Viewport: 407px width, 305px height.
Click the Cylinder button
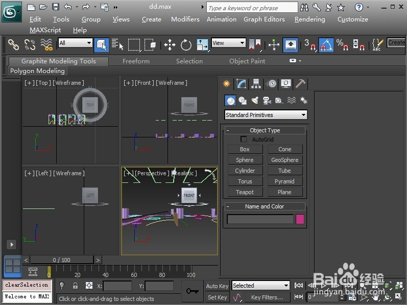(x=245, y=171)
